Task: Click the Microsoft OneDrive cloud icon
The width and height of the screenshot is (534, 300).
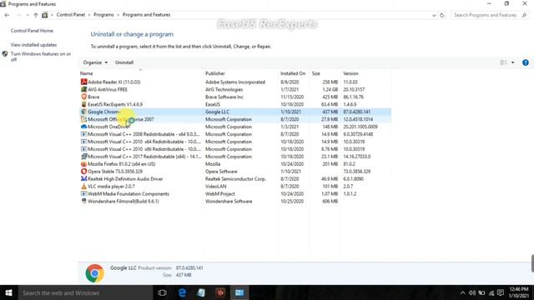Action: (x=83, y=127)
